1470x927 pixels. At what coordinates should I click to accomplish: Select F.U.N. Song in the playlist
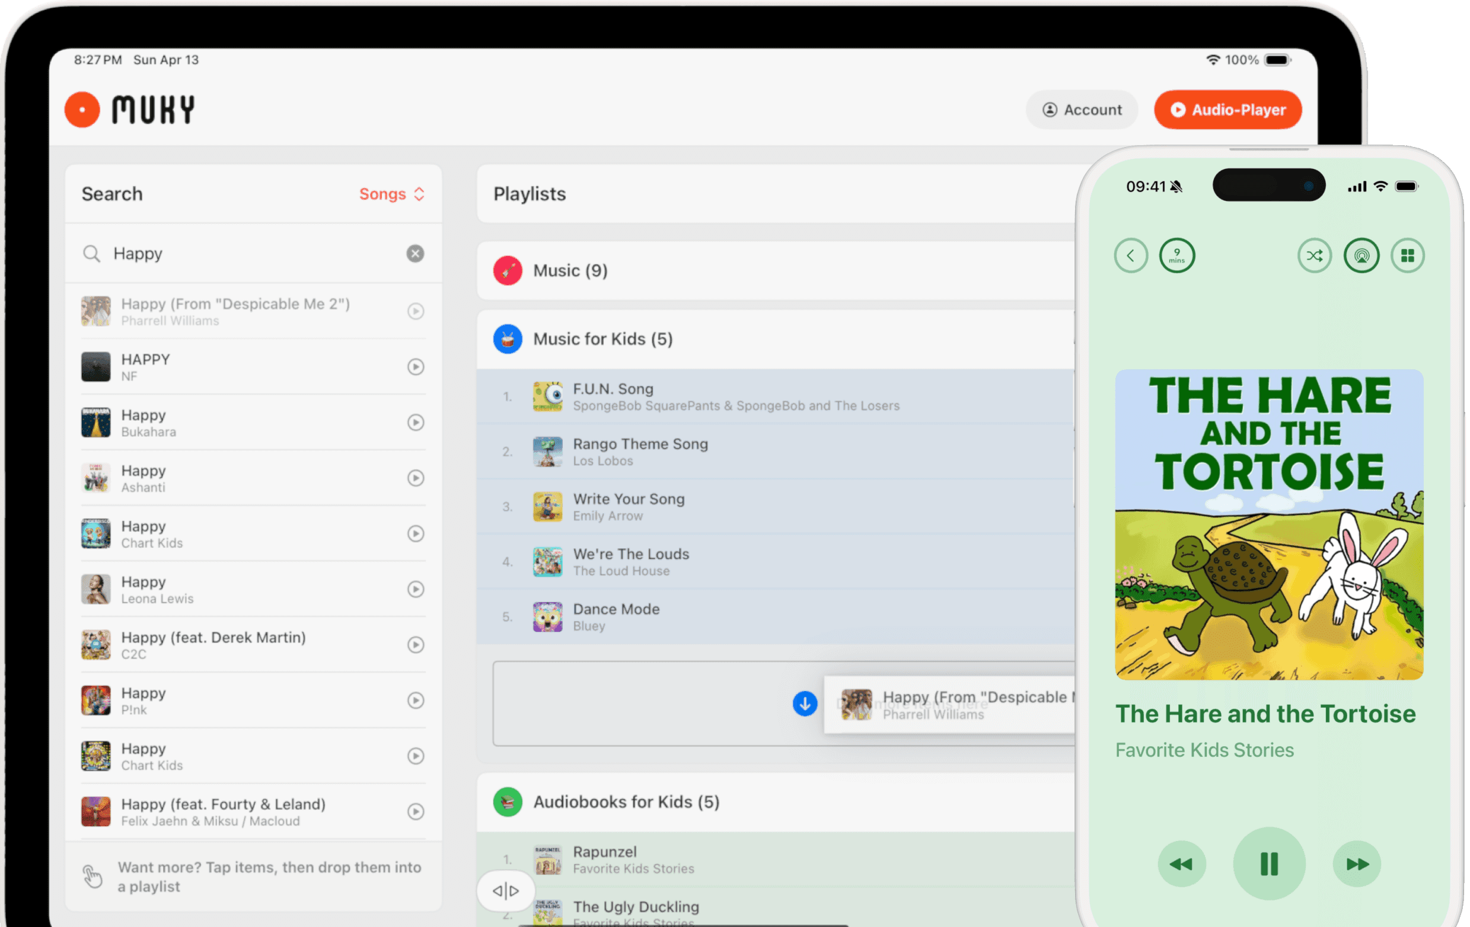(775, 397)
